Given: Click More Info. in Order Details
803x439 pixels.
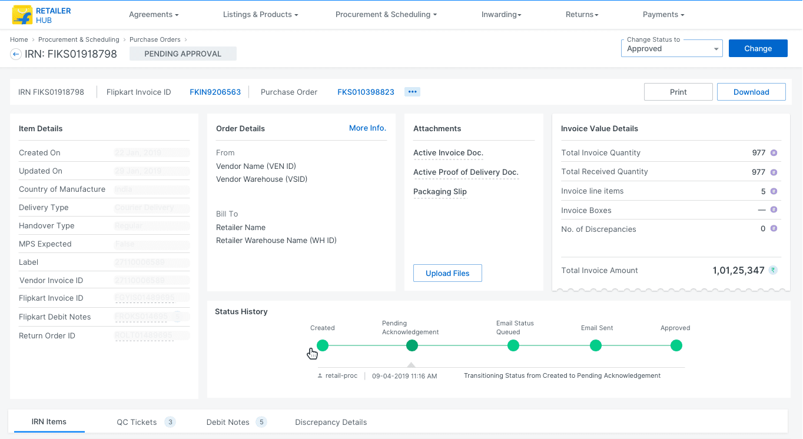Looking at the screenshot, I should [x=367, y=128].
